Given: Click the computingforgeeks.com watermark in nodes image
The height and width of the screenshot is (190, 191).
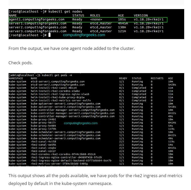Looking at the screenshot, I should click(x=84, y=35).
